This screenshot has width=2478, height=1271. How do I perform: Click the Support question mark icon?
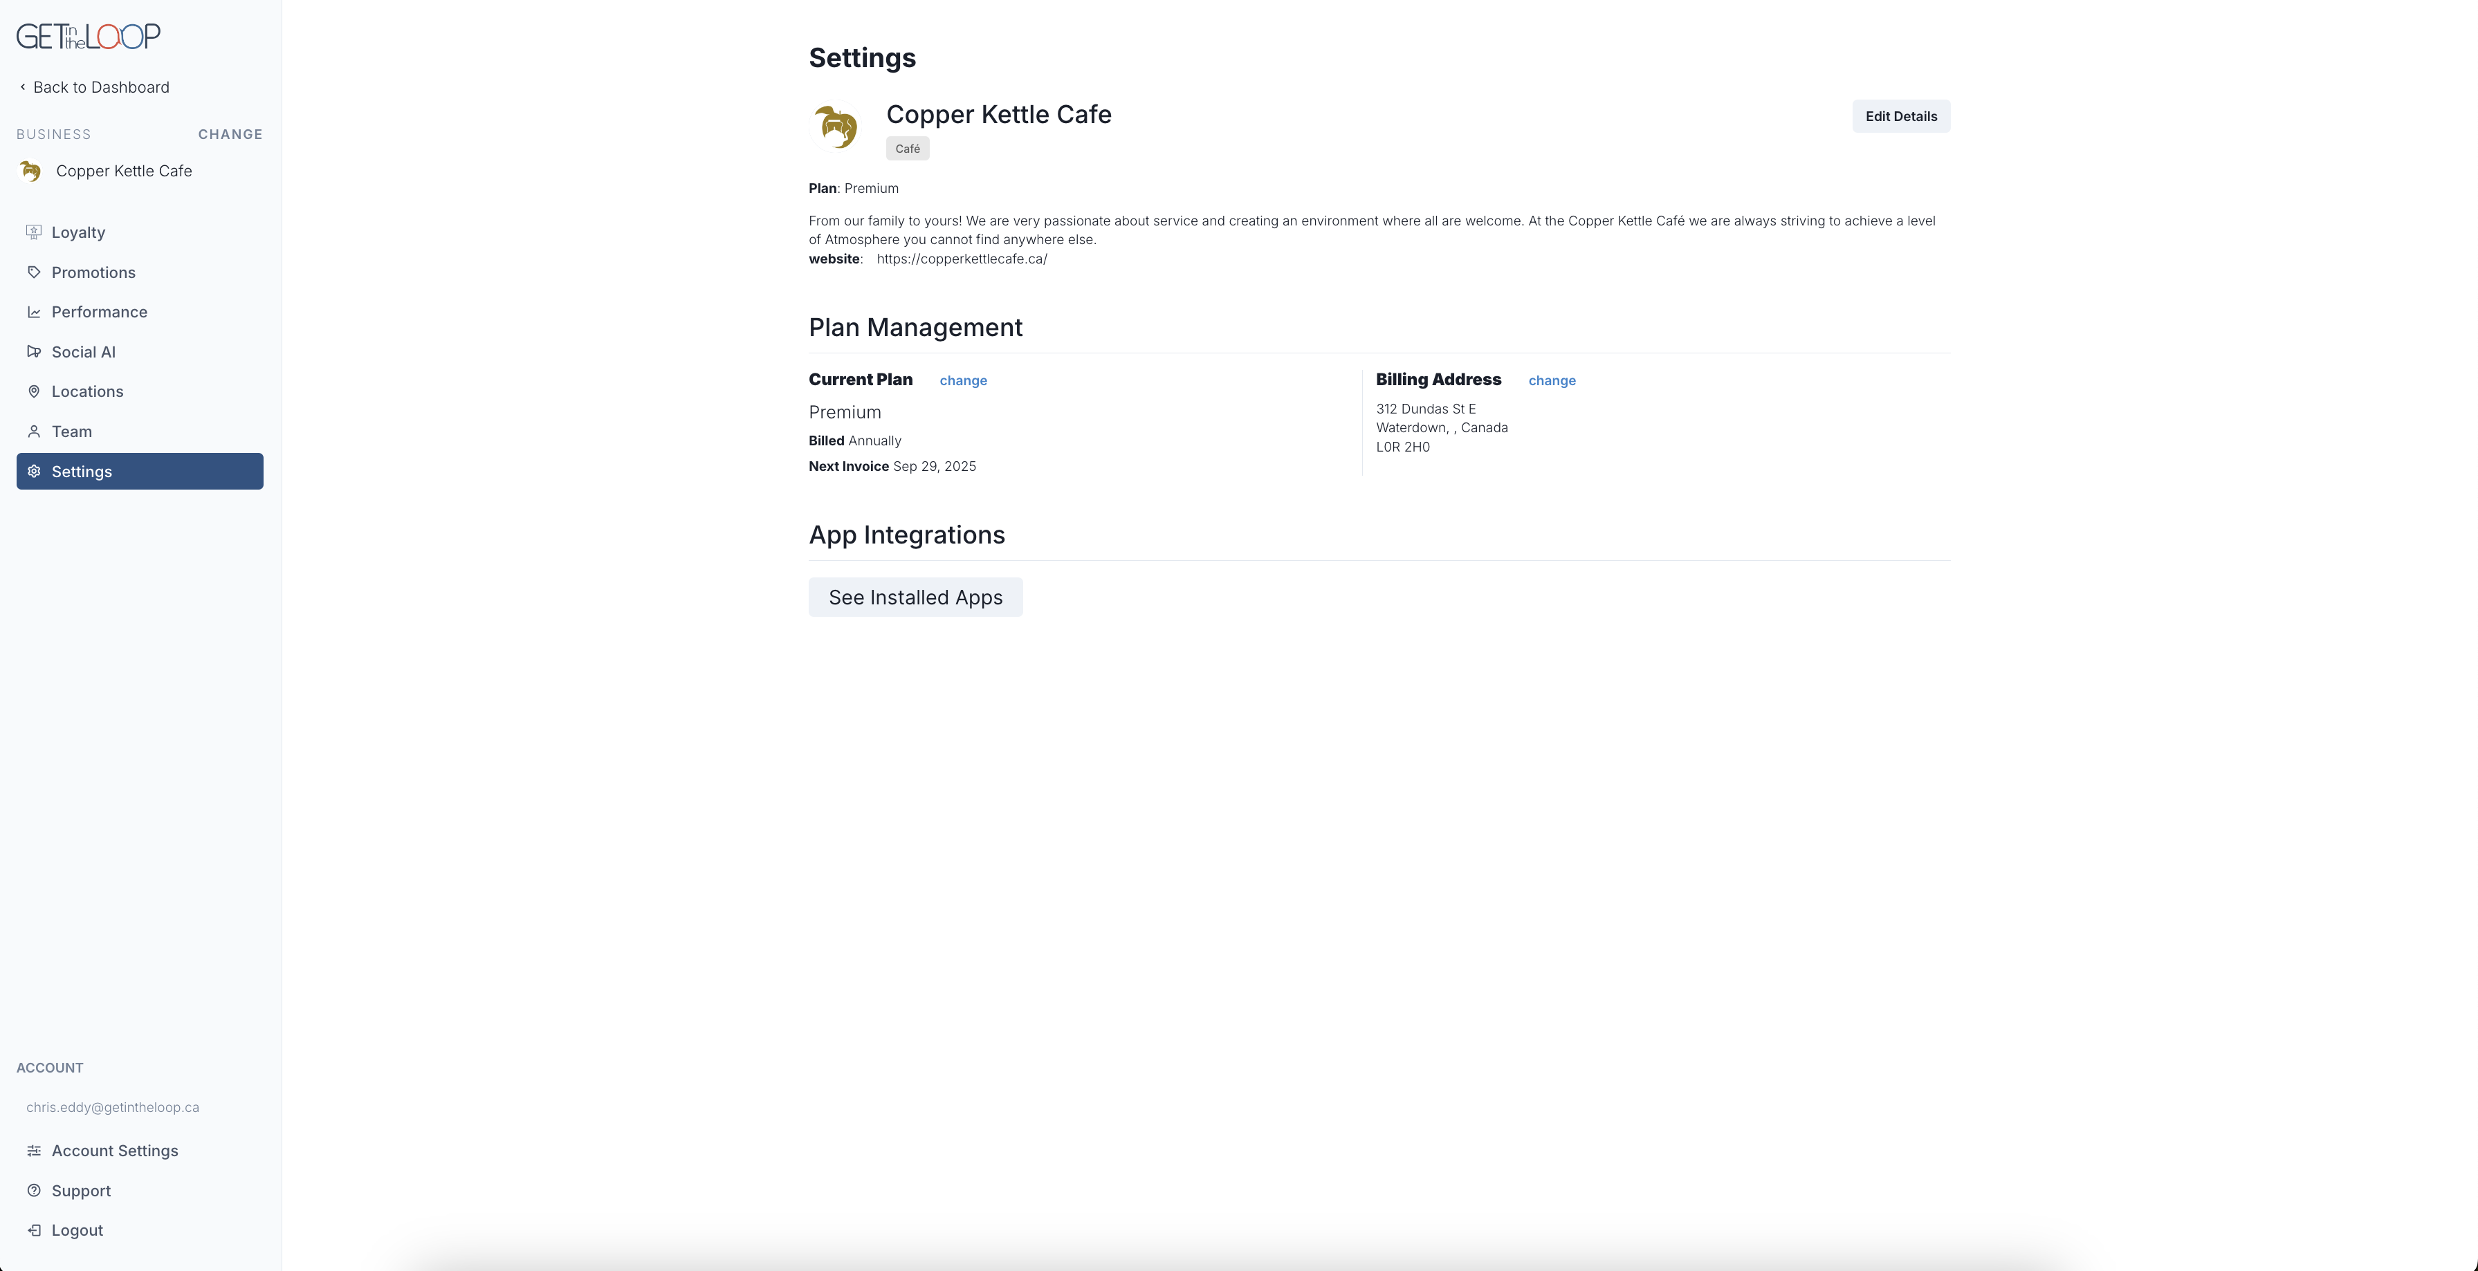pos(34,1190)
